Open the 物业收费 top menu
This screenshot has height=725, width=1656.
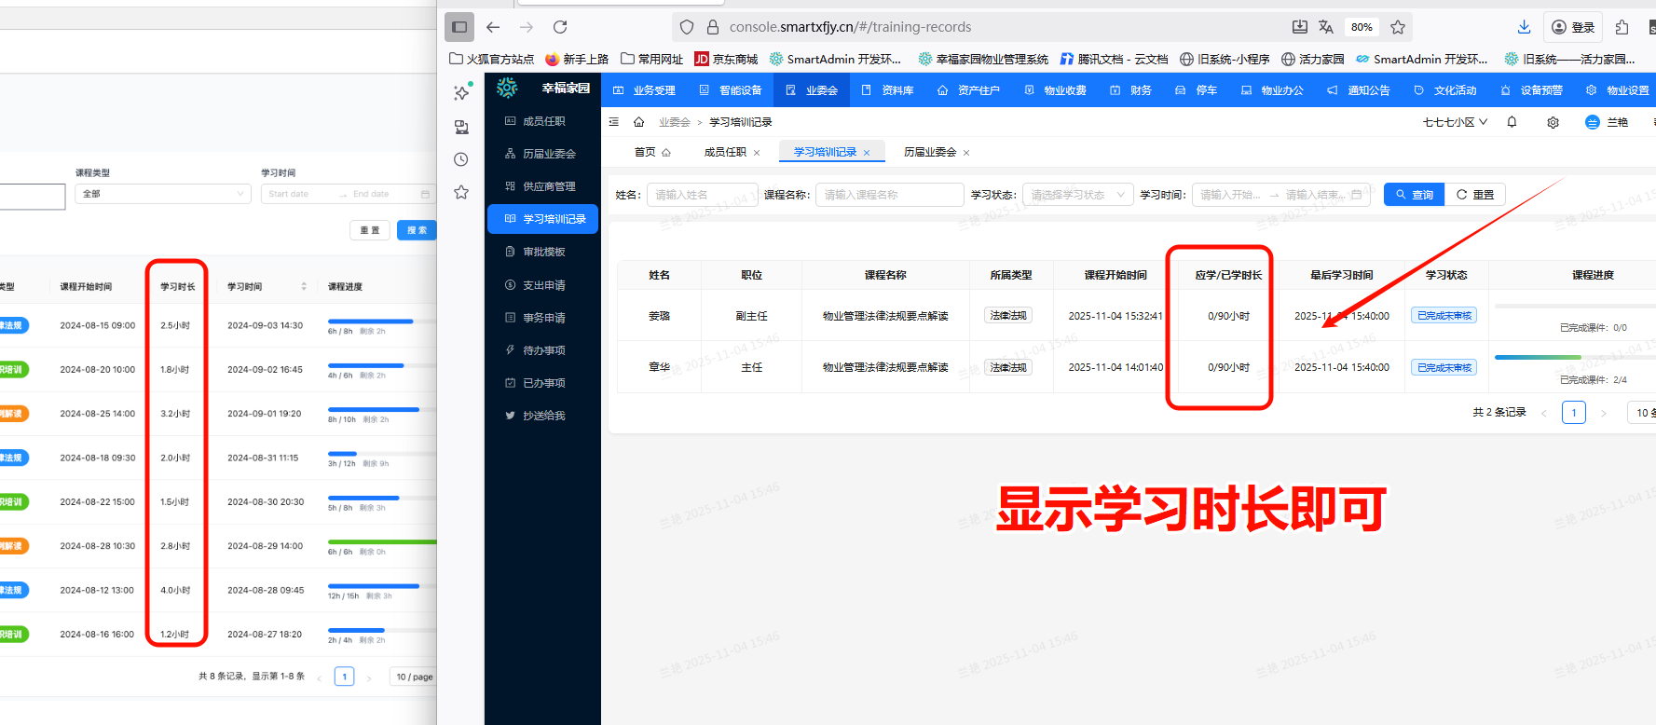(1056, 90)
